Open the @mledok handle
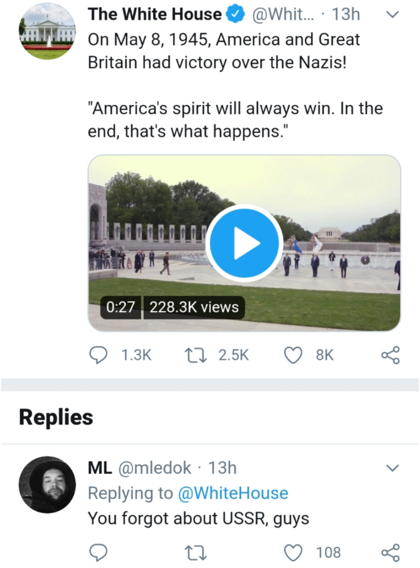 [154, 468]
